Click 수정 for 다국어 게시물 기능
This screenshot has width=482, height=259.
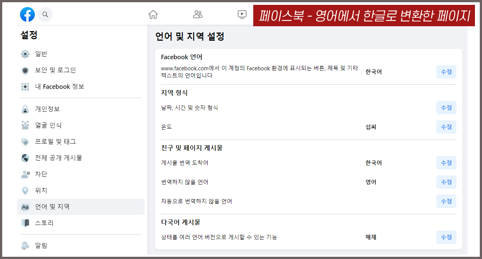pos(446,237)
